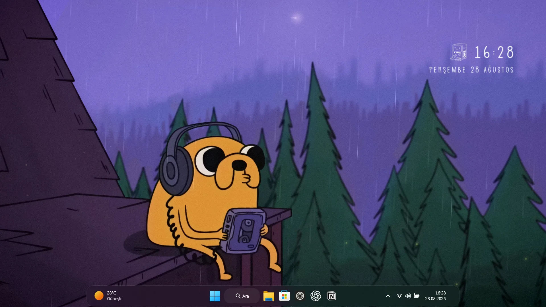
Task: Click the Wi-Fi network icon
Action: (399, 296)
